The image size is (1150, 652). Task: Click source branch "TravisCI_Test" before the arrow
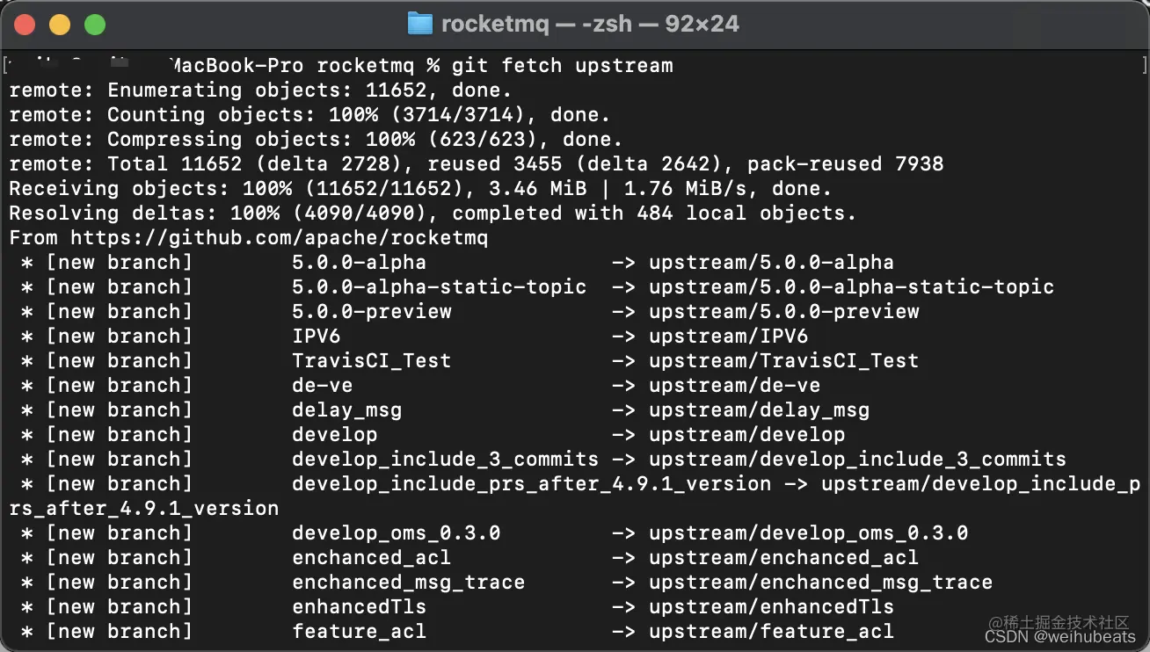point(372,361)
